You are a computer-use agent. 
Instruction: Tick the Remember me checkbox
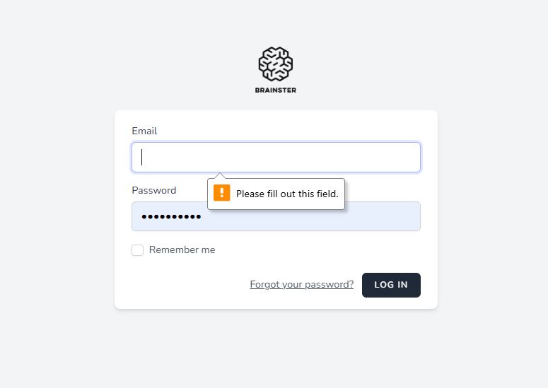(138, 250)
